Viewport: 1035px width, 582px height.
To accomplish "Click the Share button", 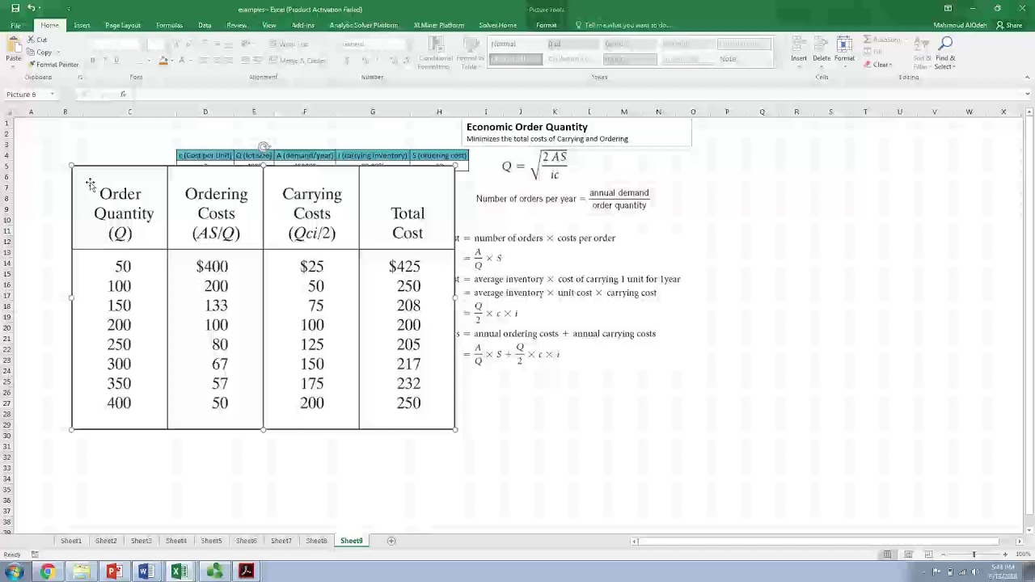I will click(1010, 25).
